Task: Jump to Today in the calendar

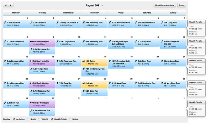Action: (182, 5)
